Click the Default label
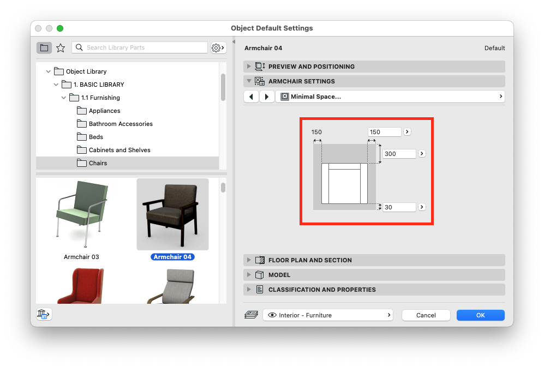Image resolution: width=544 pixels, height=367 pixels. 494,48
